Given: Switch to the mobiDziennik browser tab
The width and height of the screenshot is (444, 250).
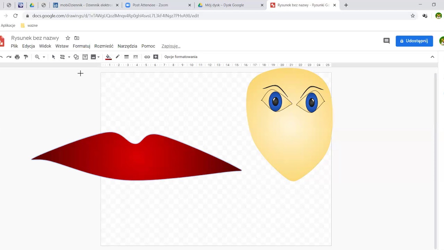Looking at the screenshot, I should click(85, 5).
